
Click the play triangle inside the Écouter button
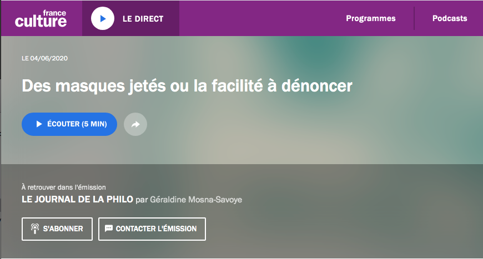pyautogui.click(x=39, y=124)
